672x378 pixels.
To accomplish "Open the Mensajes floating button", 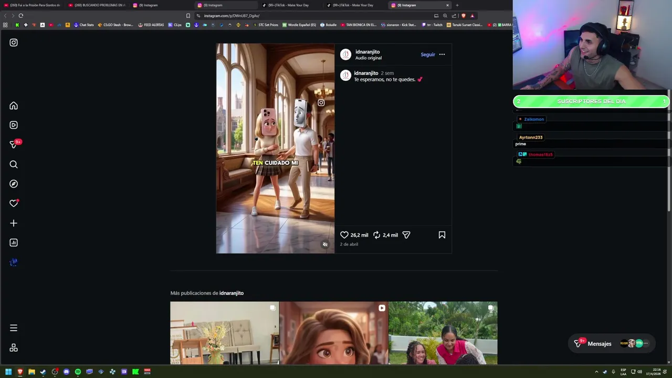I will [x=611, y=343].
